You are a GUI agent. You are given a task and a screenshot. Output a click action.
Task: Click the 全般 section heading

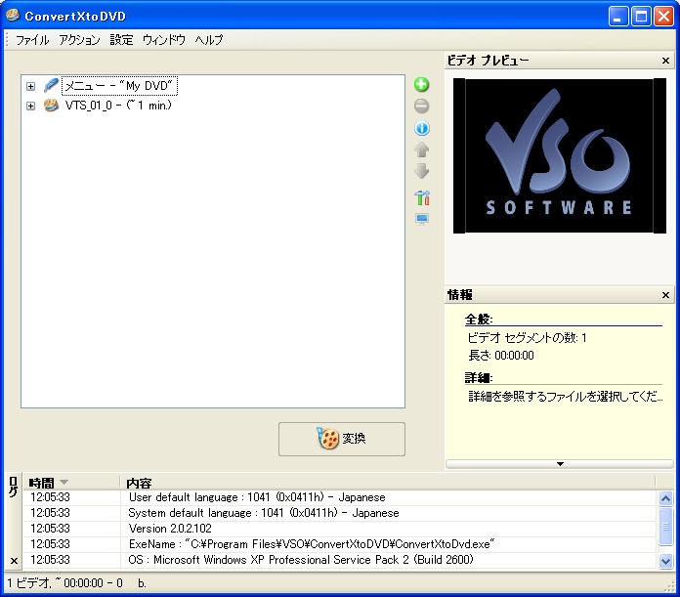(x=479, y=320)
